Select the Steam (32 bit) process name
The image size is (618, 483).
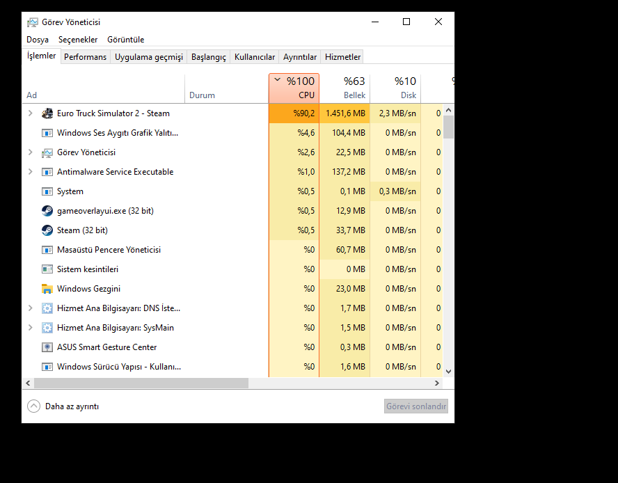click(82, 230)
